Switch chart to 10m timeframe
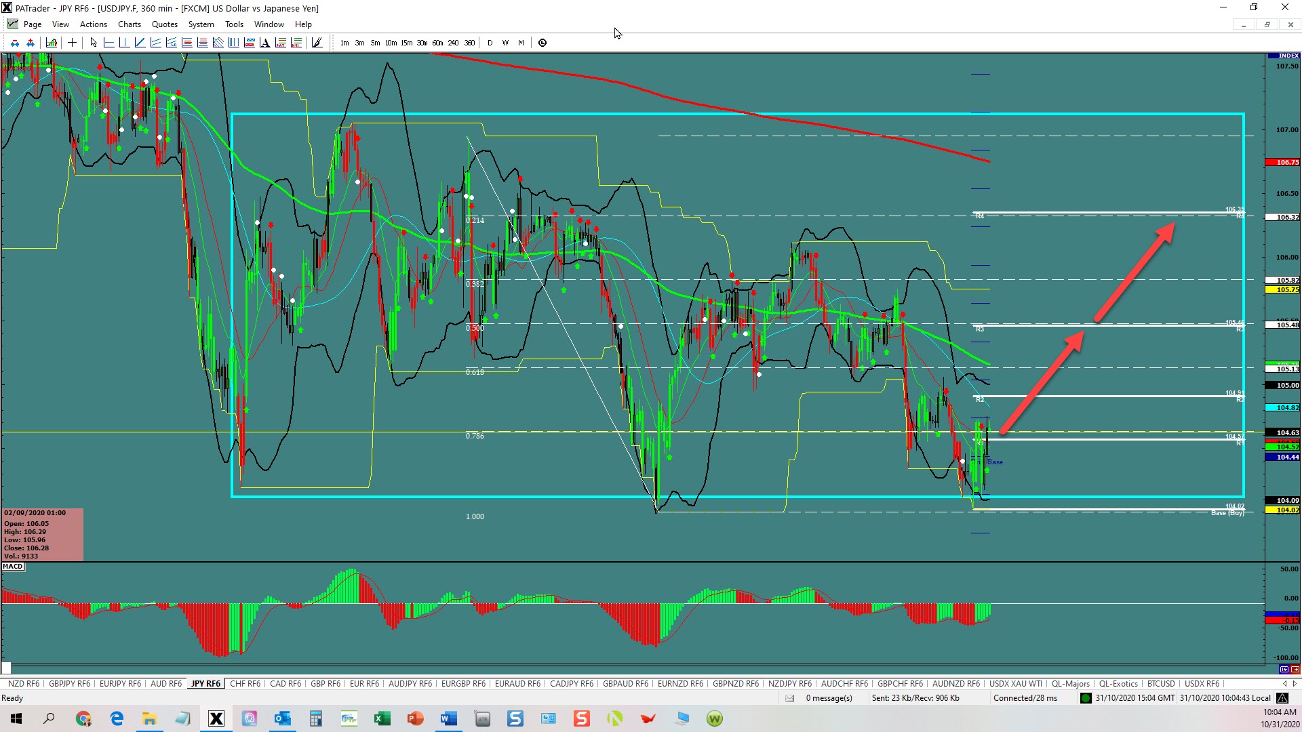 [x=391, y=43]
